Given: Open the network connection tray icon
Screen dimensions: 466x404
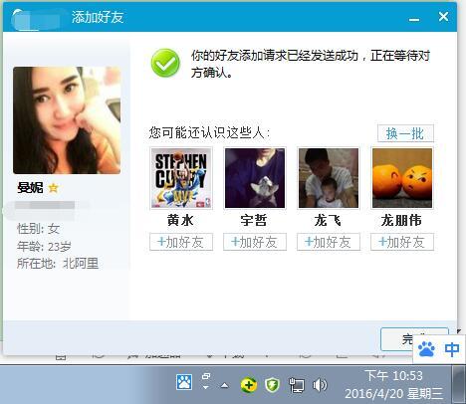Looking at the screenshot, I should pos(296,385).
